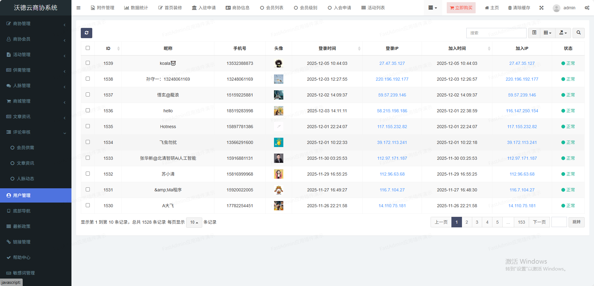Click the koala user's avatar thumbnail
594x286 pixels.
click(x=278, y=63)
